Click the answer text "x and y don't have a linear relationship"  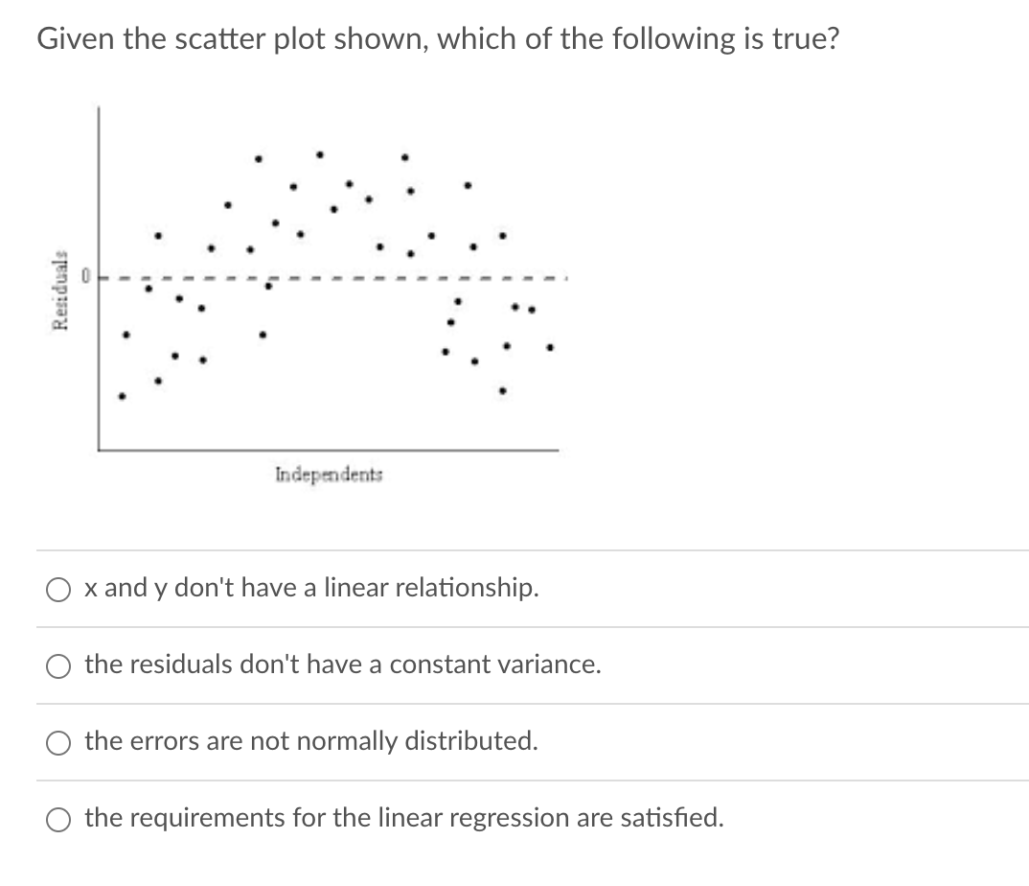310,588
